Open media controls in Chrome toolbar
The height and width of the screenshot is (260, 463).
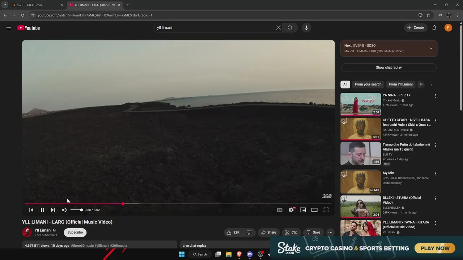click(440, 15)
